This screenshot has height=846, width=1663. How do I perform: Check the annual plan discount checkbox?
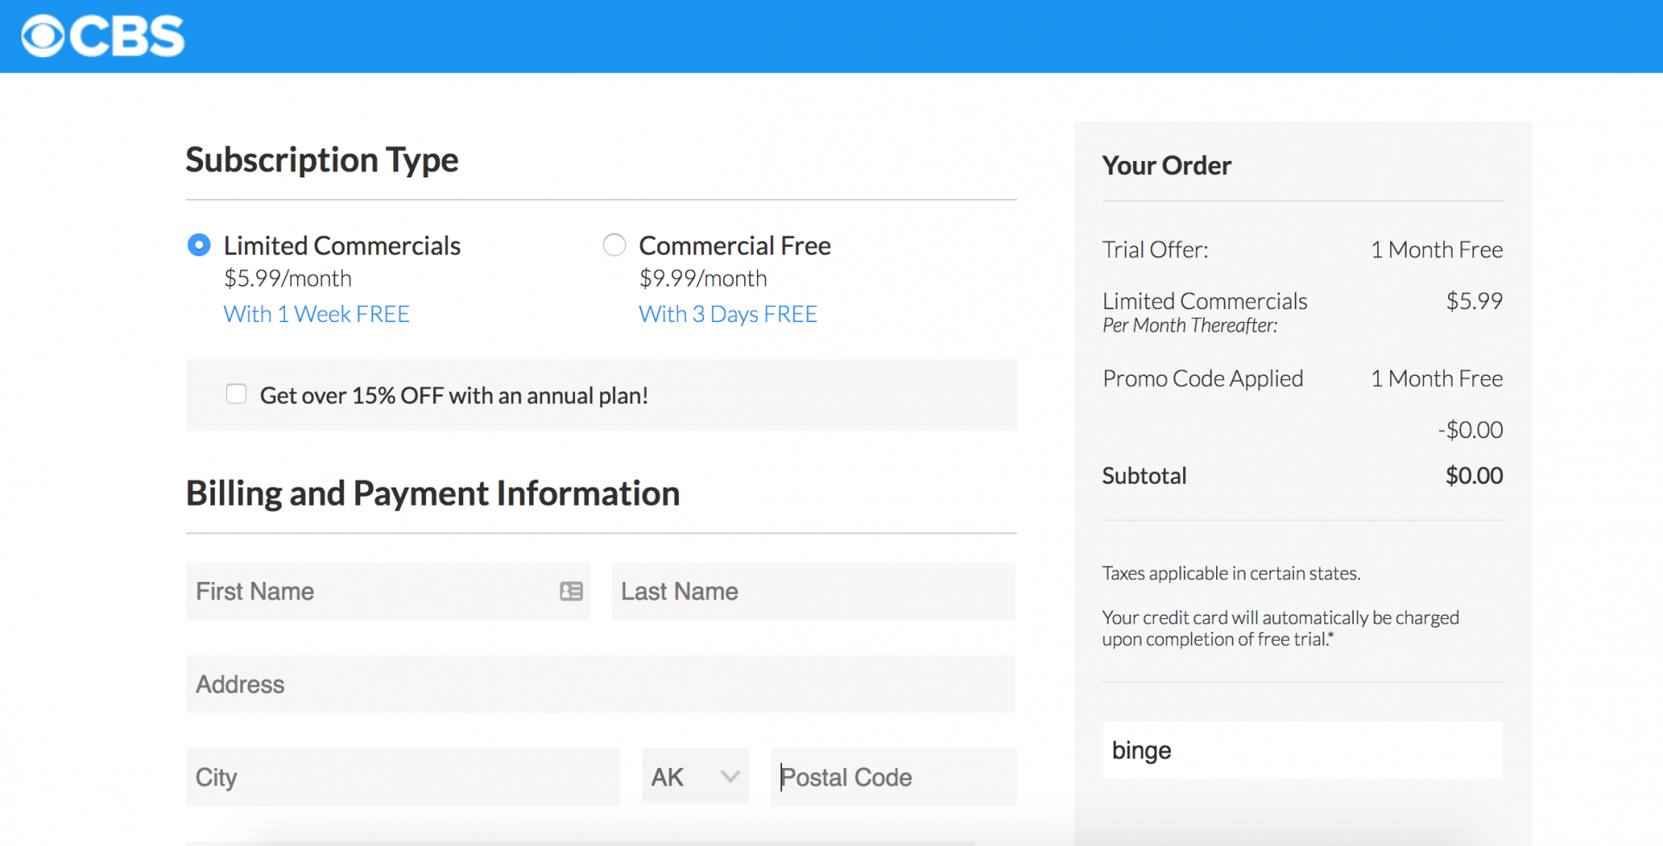point(236,394)
